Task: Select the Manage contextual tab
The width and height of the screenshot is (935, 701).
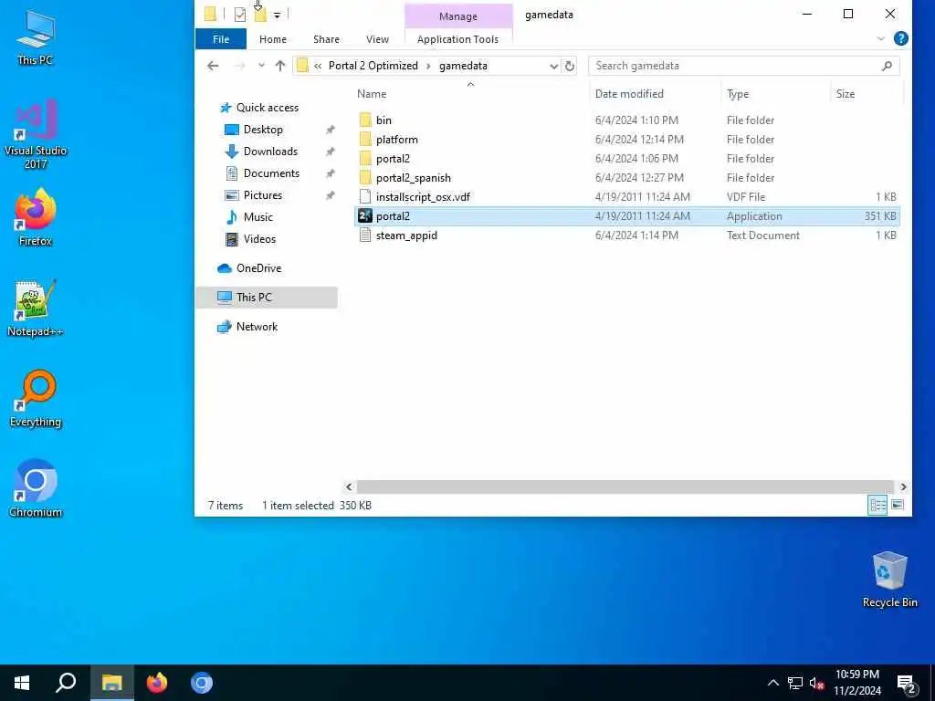Action: (x=458, y=16)
